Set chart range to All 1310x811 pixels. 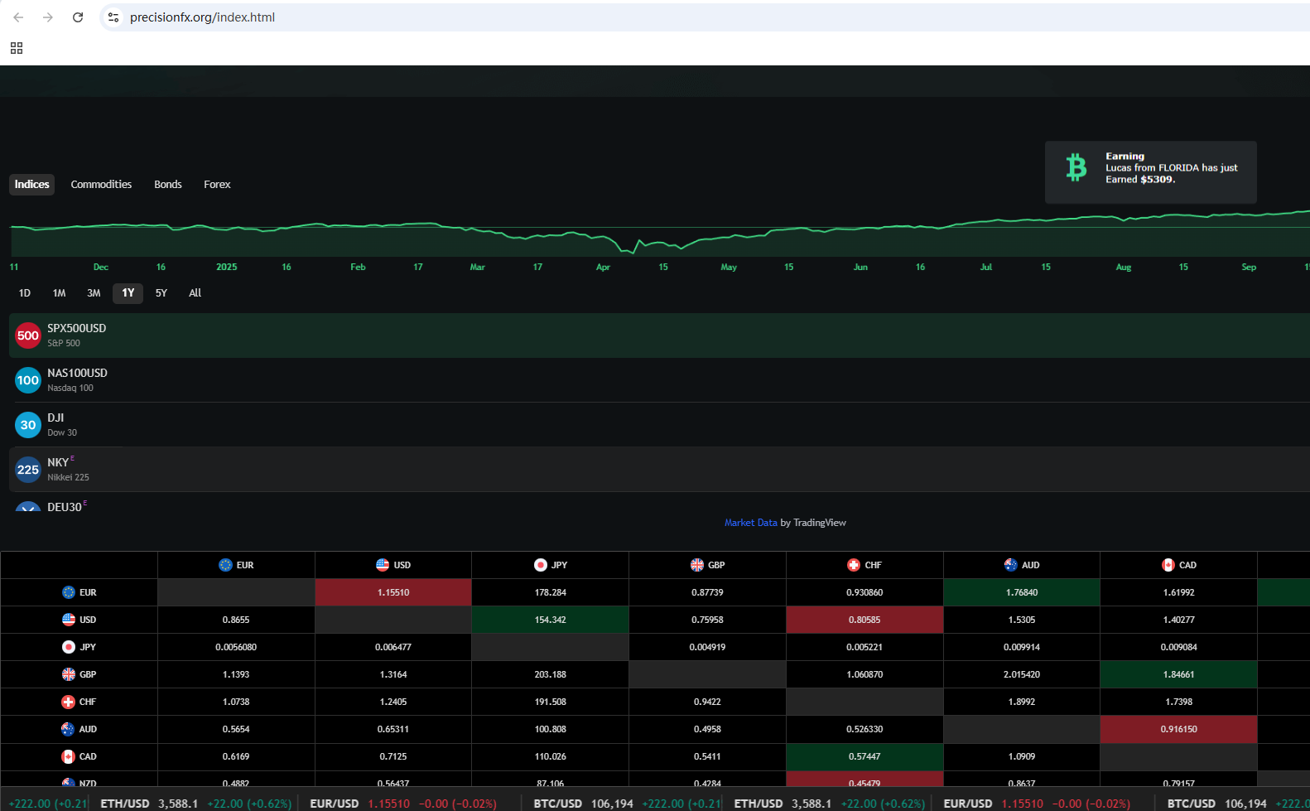[x=195, y=293]
